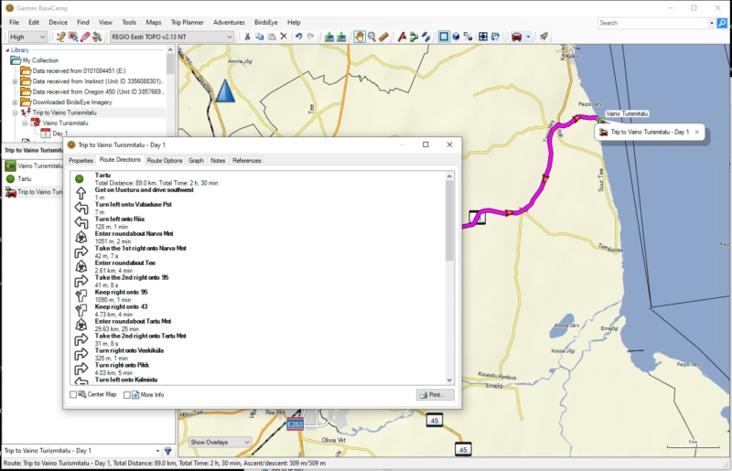Click the Print button

click(435, 395)
